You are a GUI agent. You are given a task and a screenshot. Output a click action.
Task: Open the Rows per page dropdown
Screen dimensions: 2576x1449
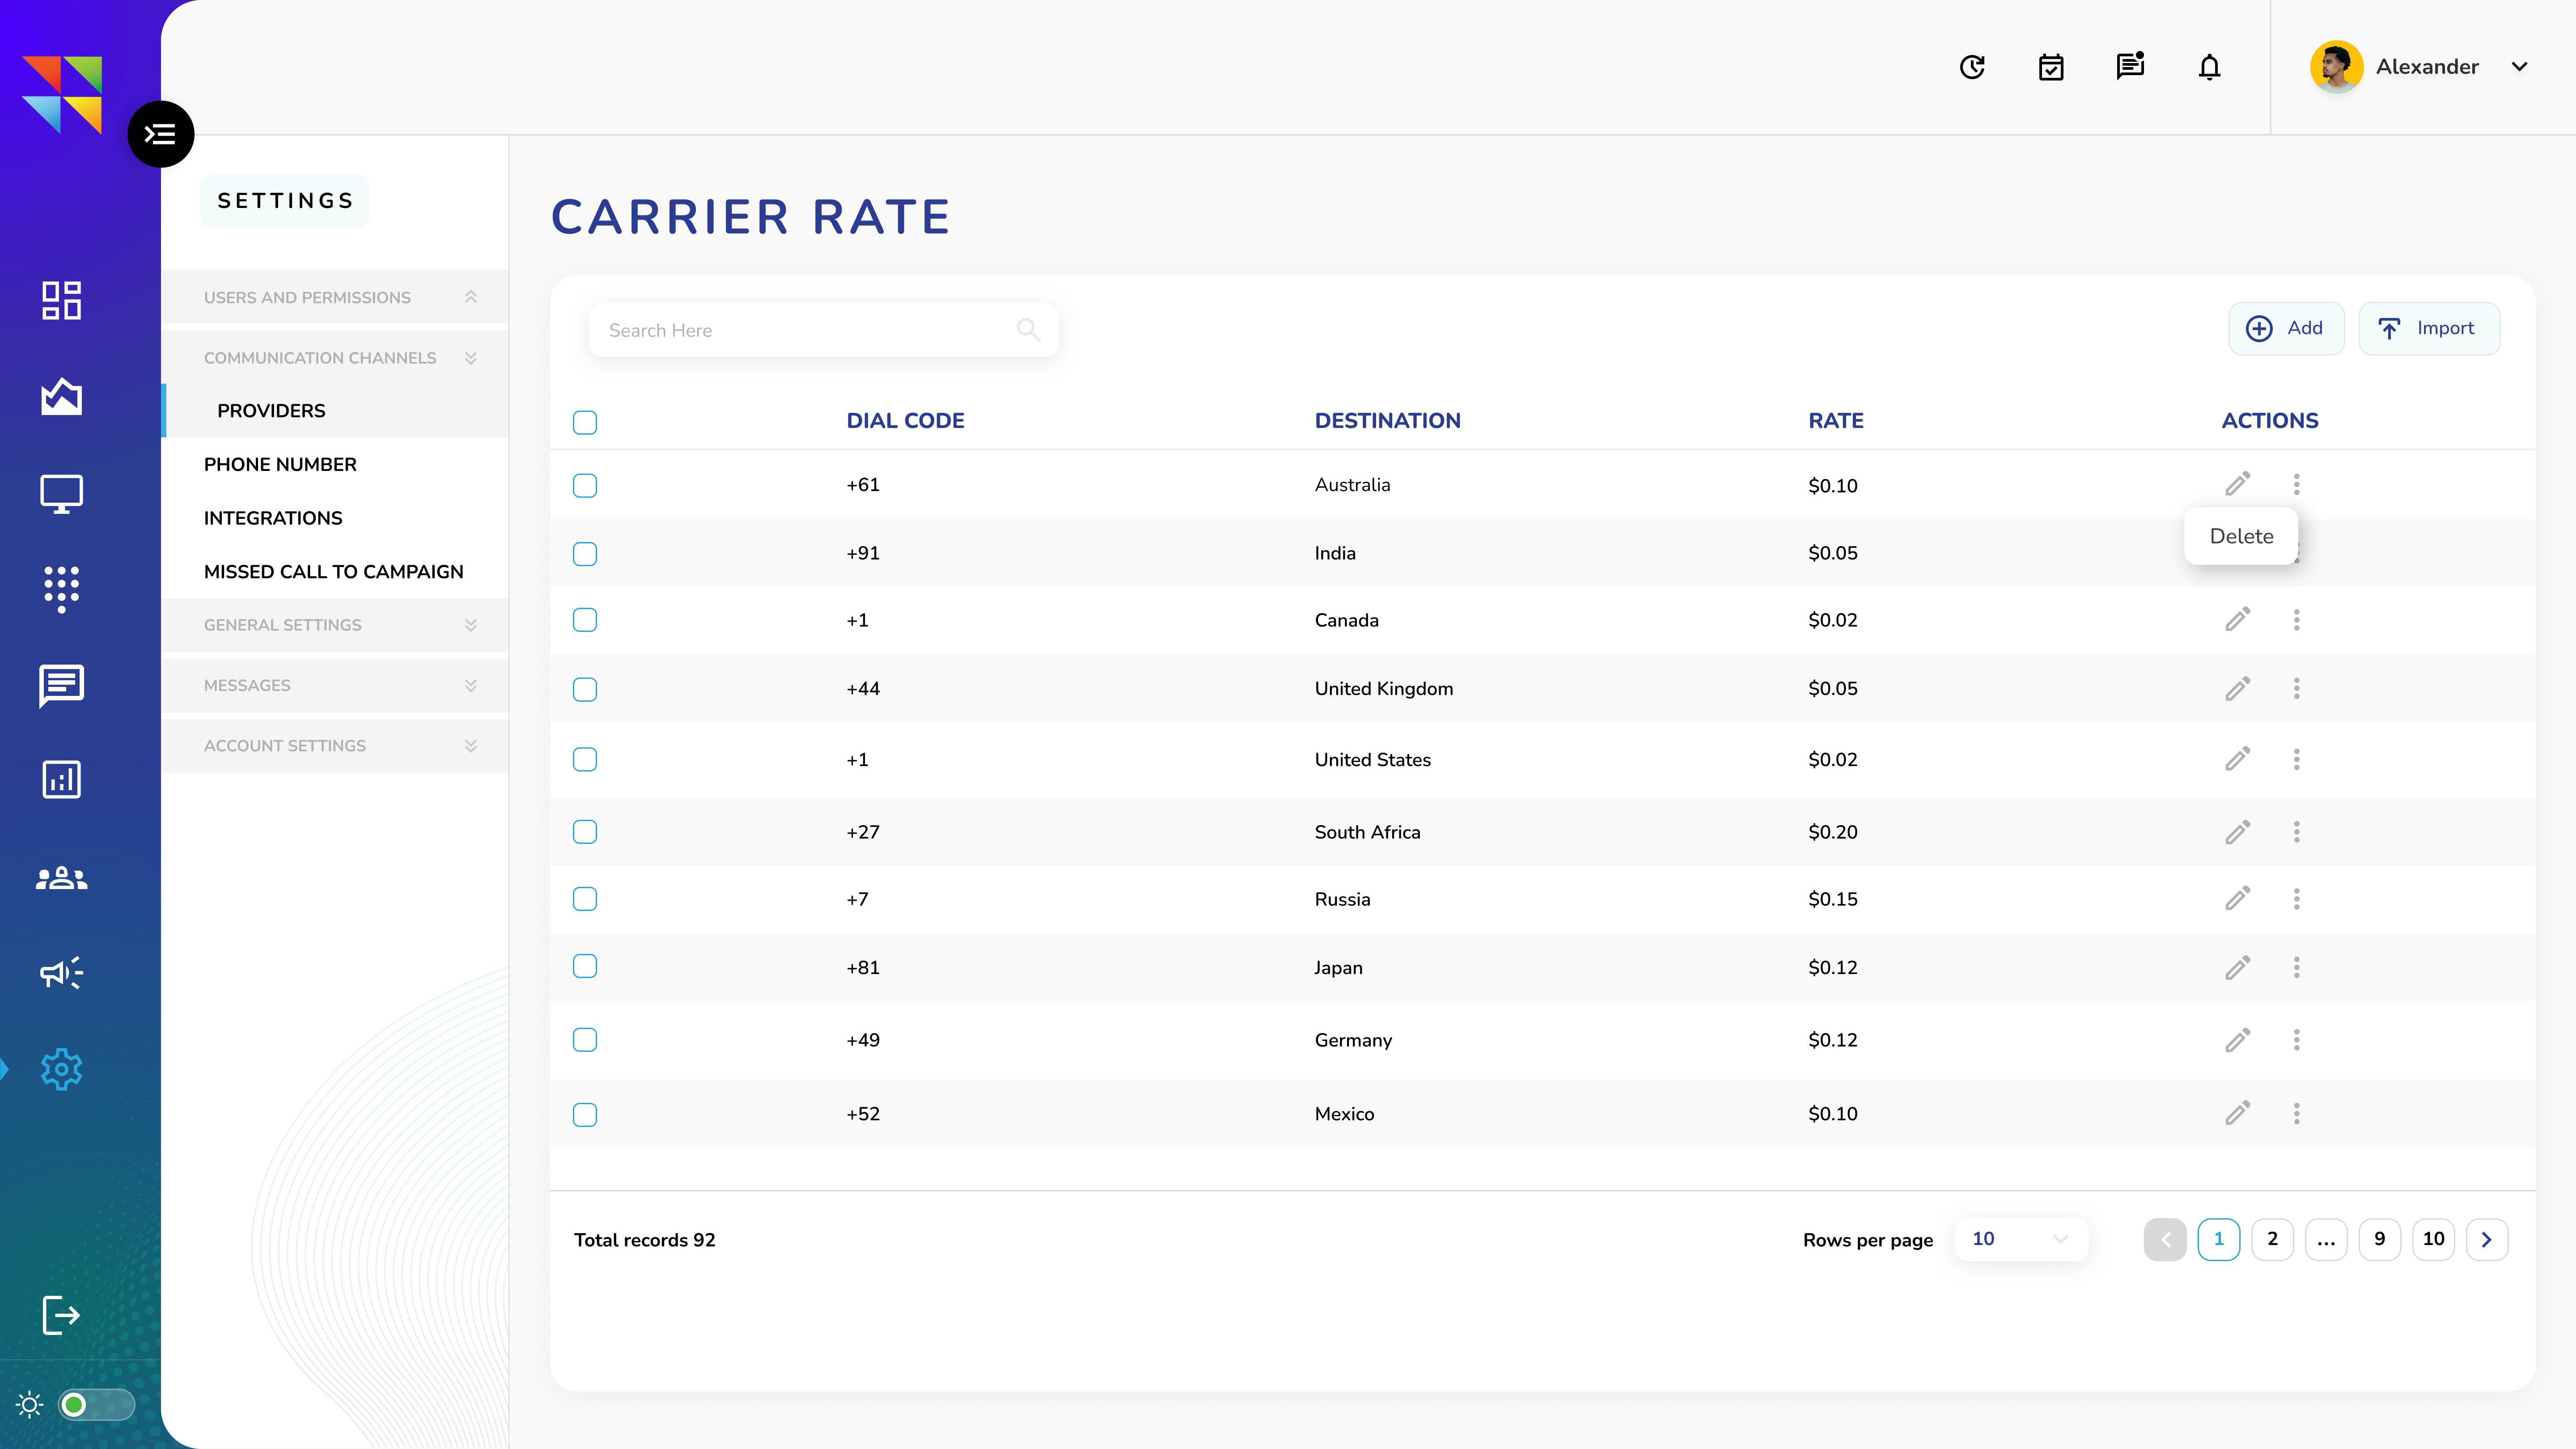tap(2020, 1239)
